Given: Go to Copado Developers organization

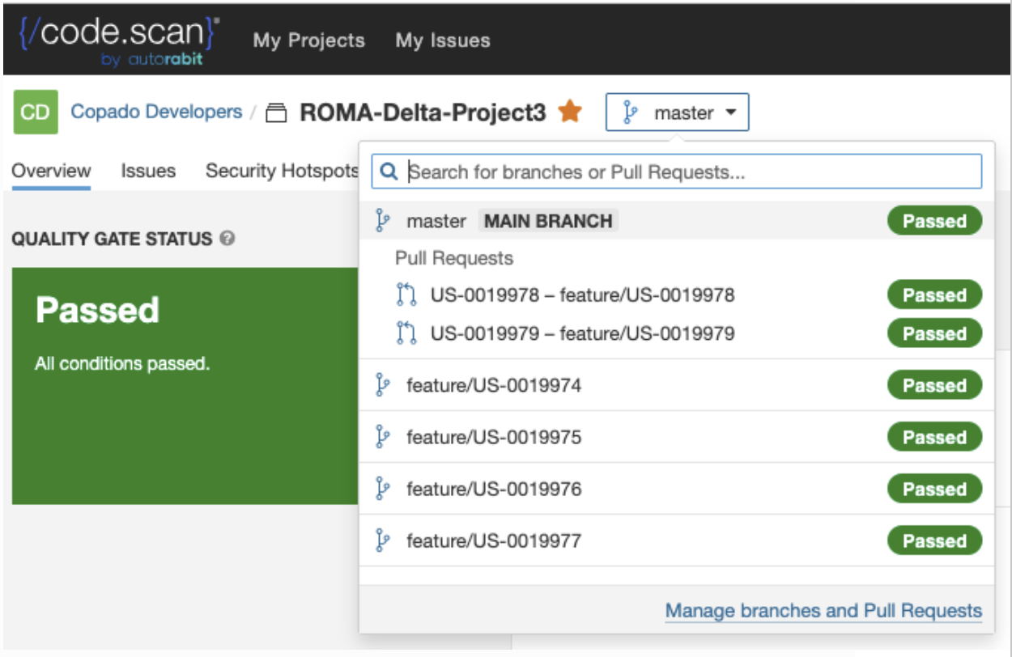Looking at the screenshot, I should coord(156,112).
